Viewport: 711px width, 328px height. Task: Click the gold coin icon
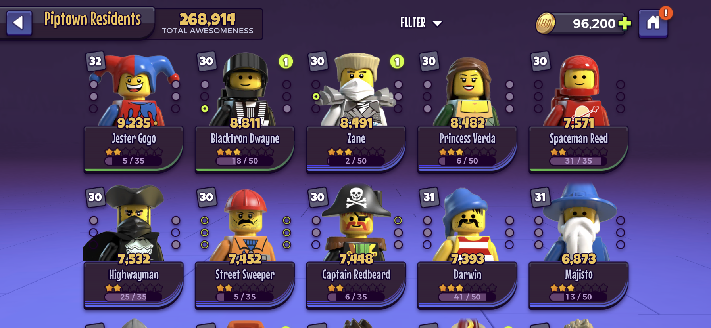coord(545,24)
